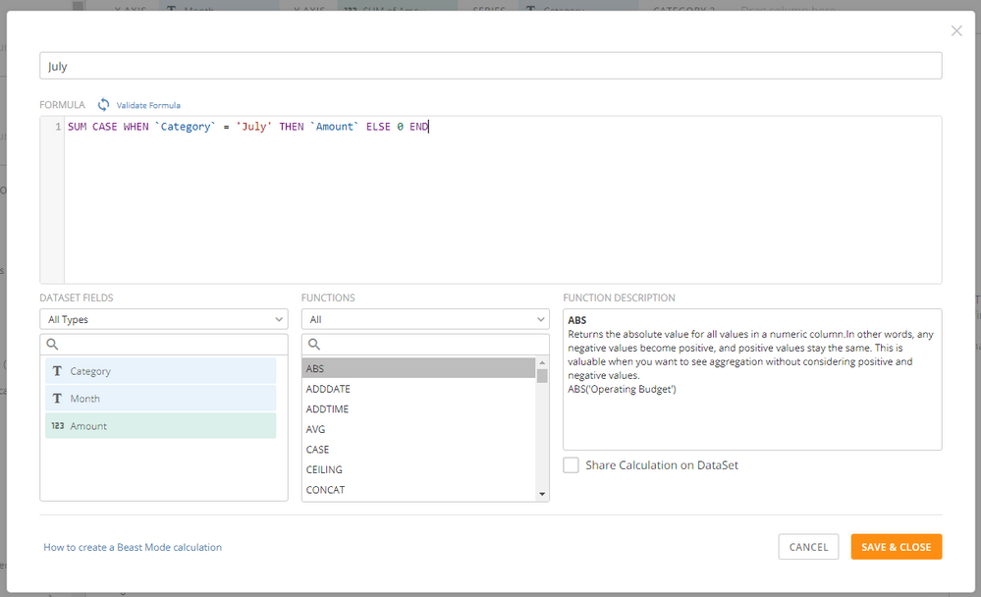
Task: Open the All Types dropdown
Action: [x=164, y=319]
